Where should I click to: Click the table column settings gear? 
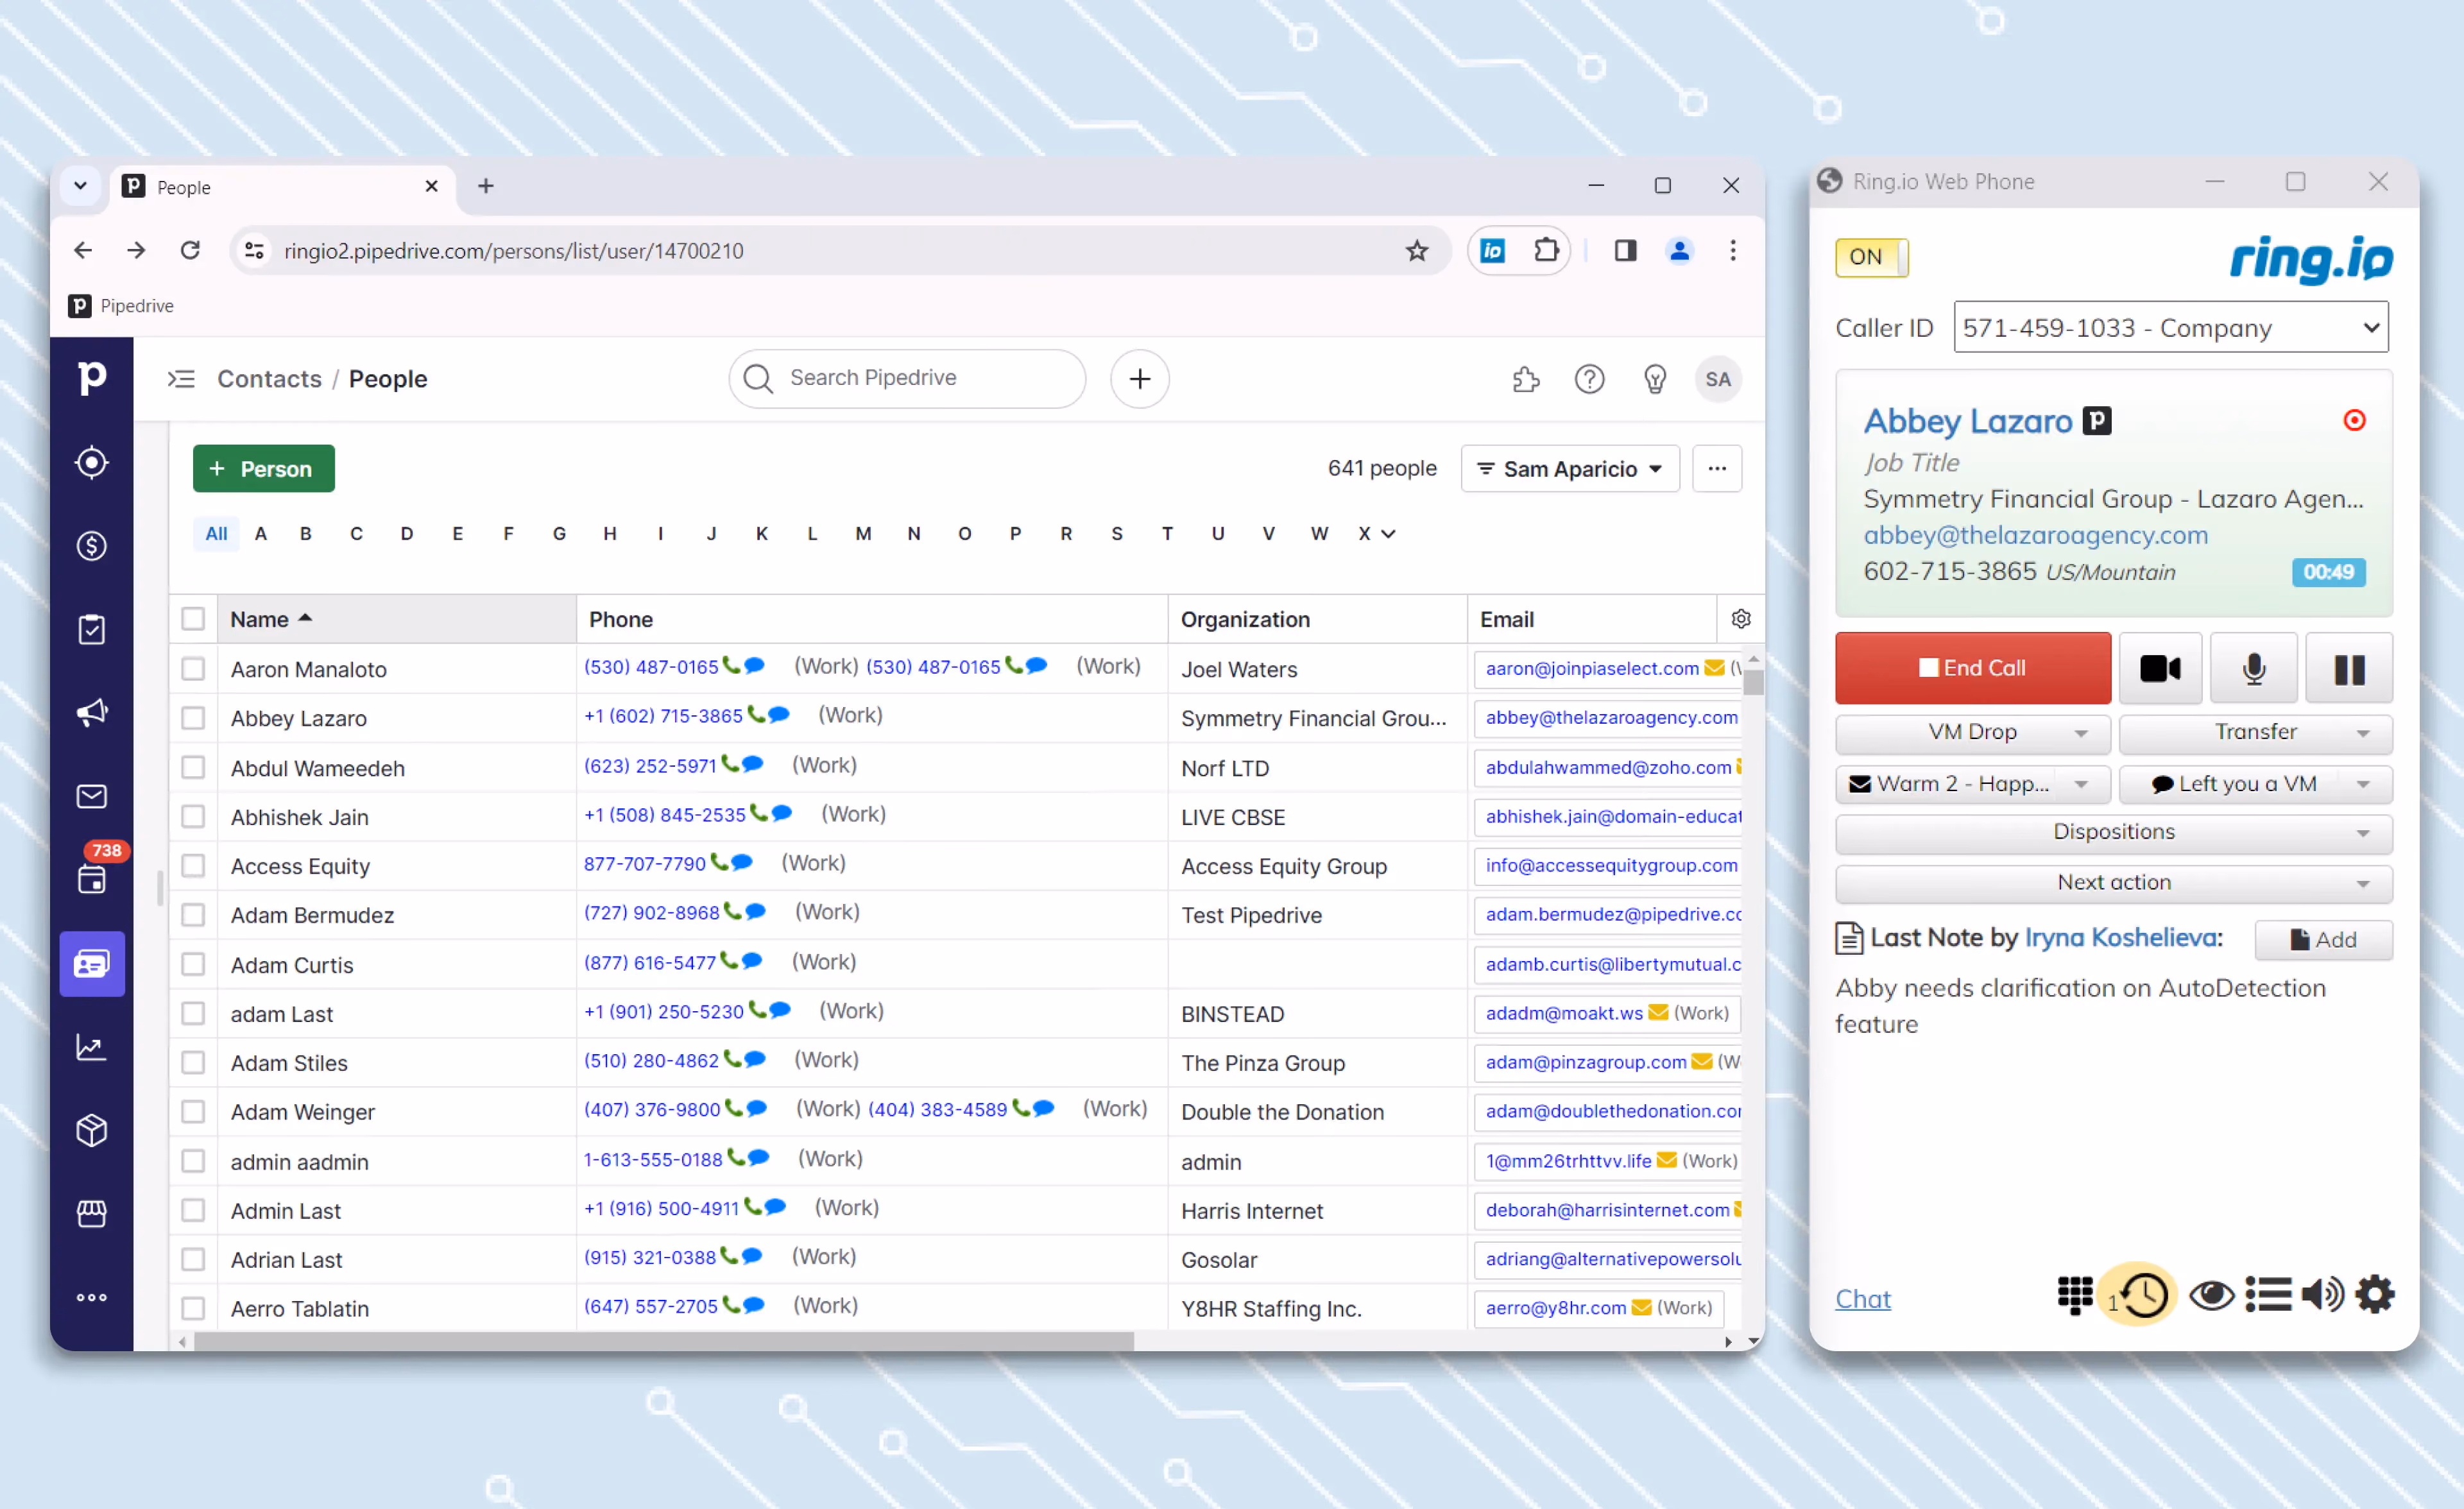(1740, 619)
